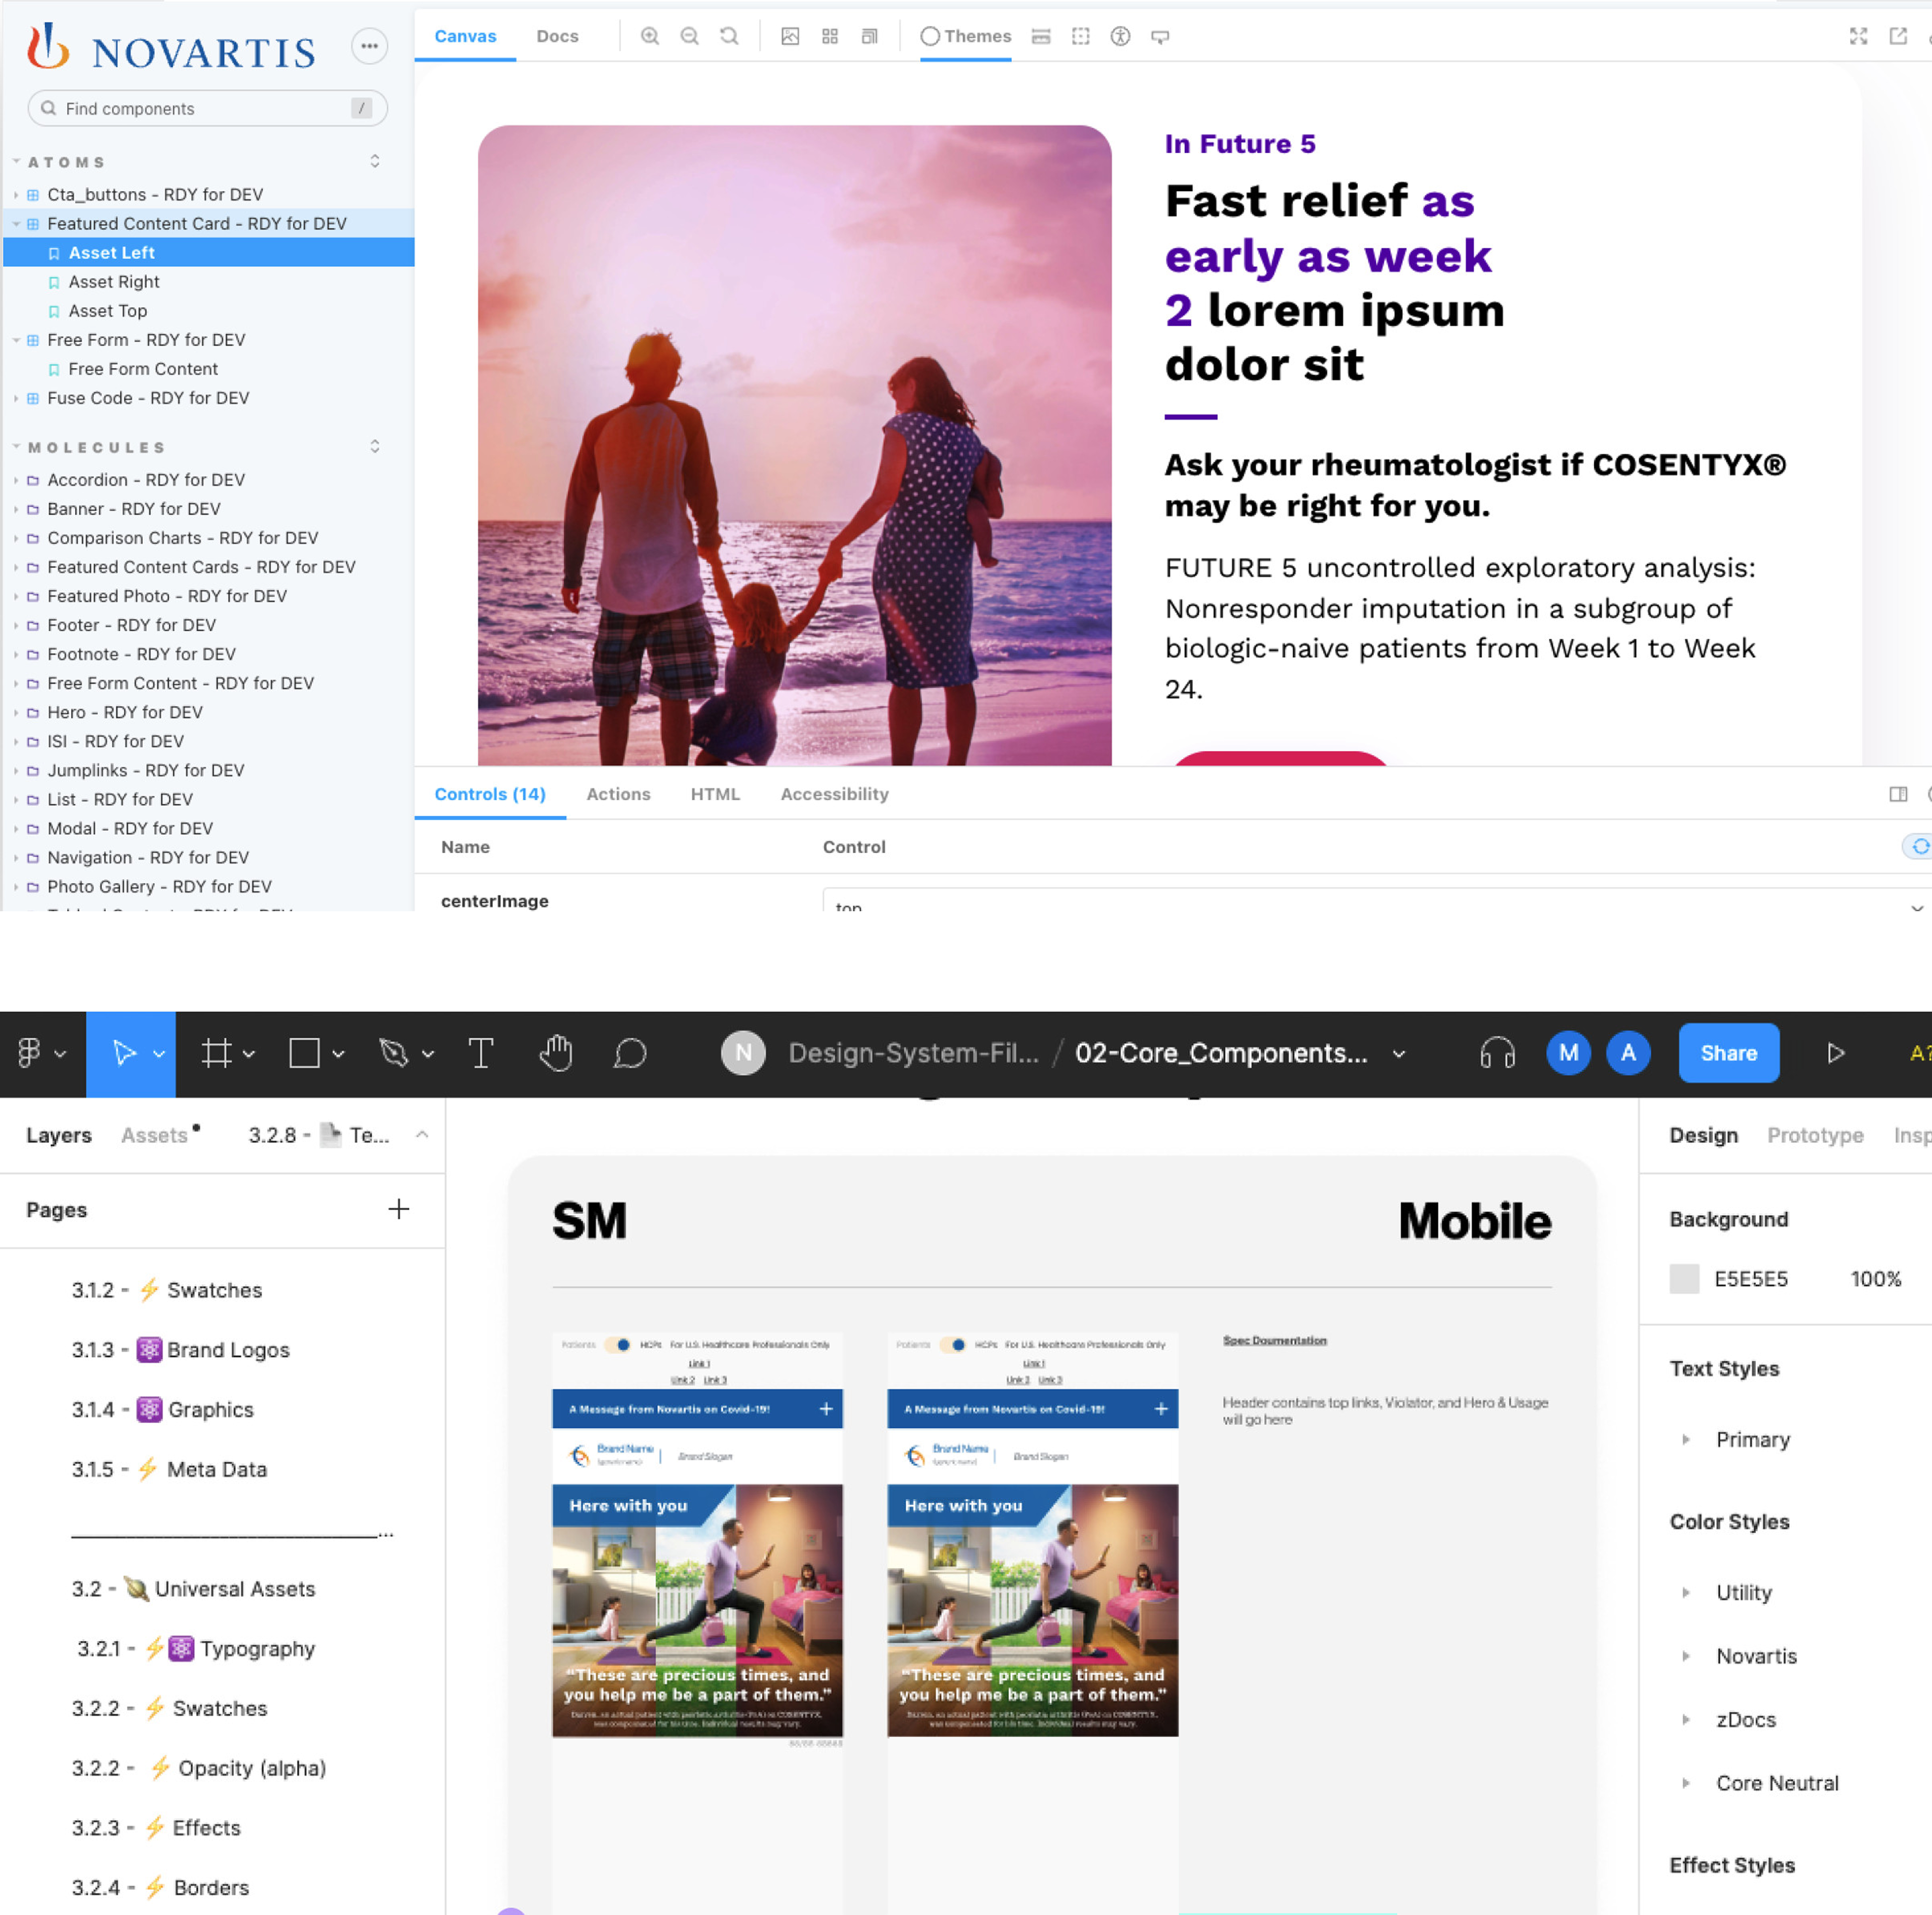
Task: Click the Figma Present play icon
Action: coord(1835,1053)
